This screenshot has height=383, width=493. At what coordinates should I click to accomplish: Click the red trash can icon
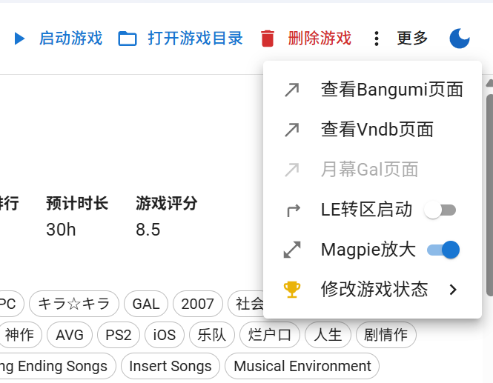coord(268,39)
